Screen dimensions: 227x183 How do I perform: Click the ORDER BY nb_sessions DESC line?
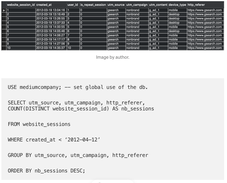tap(46, 171)
